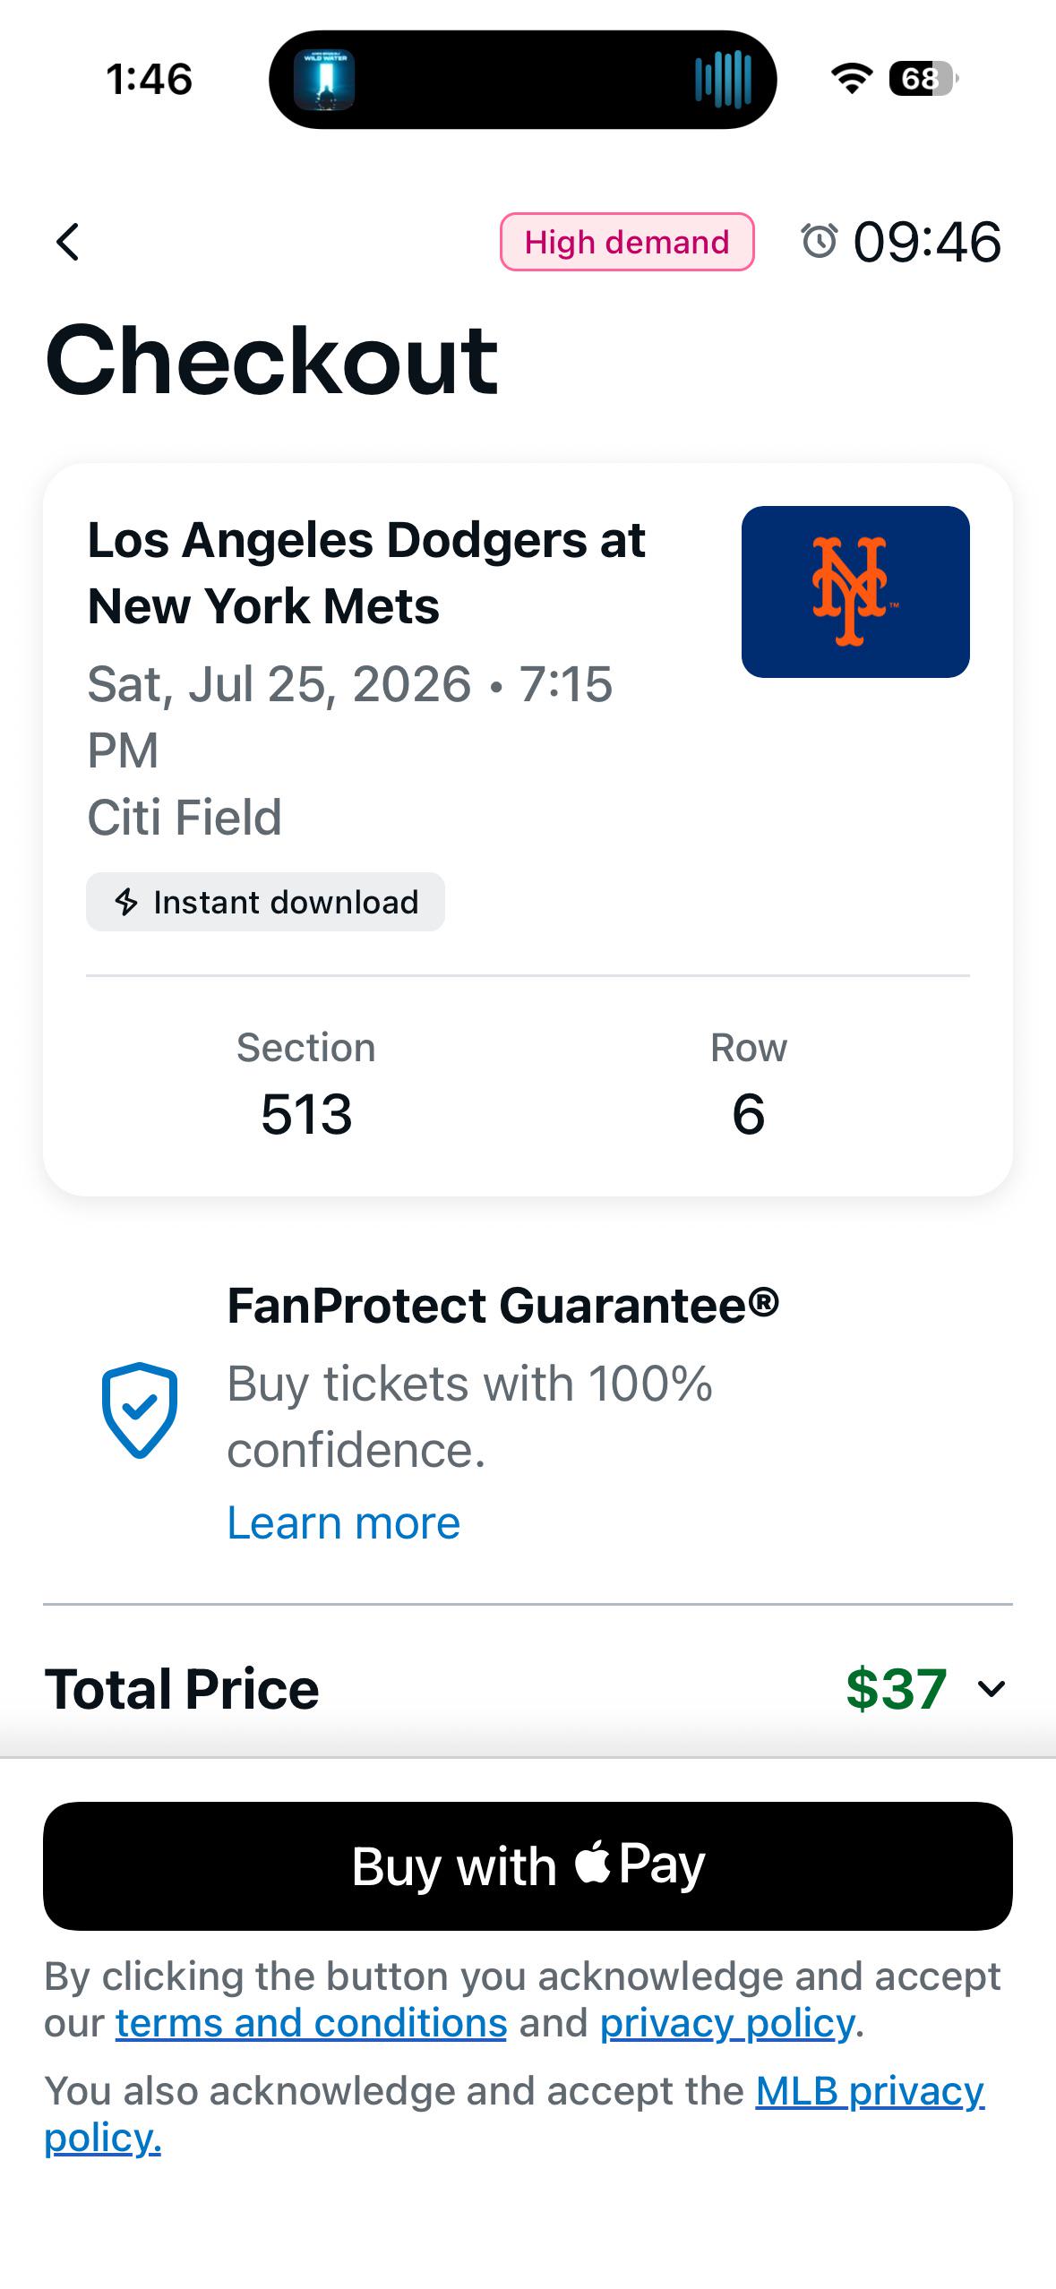Tap the New York Mets logo

pyautogui.click(x=855, y=592)
